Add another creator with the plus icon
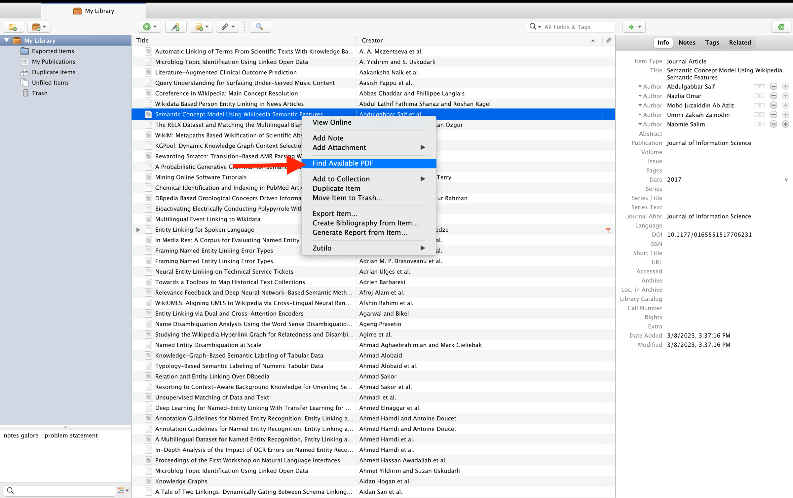The width and height of the screenshot is (793, 498). coord(786,124)
